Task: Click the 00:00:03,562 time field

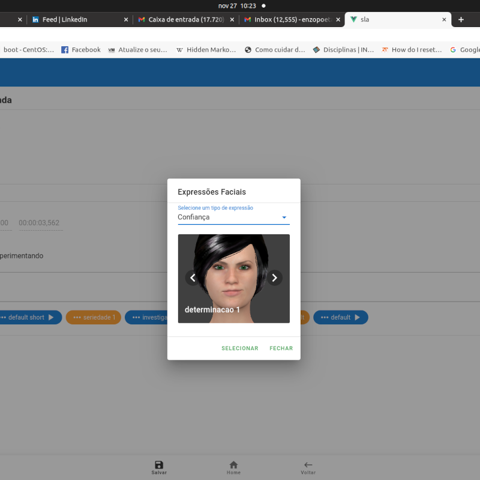Action: [x=40, y=223]
